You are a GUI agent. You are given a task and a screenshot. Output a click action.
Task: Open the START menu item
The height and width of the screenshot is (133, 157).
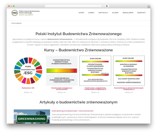pyautogui.click(x=81, y=13)
